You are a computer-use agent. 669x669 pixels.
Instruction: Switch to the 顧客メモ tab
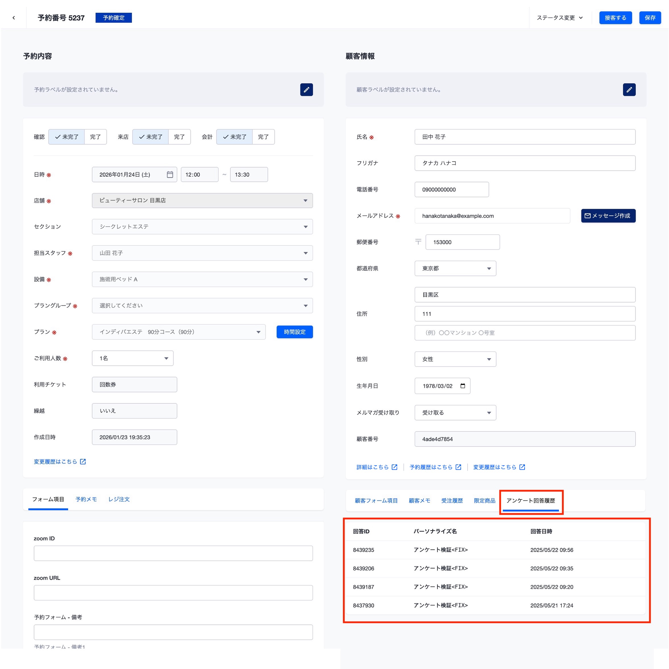coord(419,501)
